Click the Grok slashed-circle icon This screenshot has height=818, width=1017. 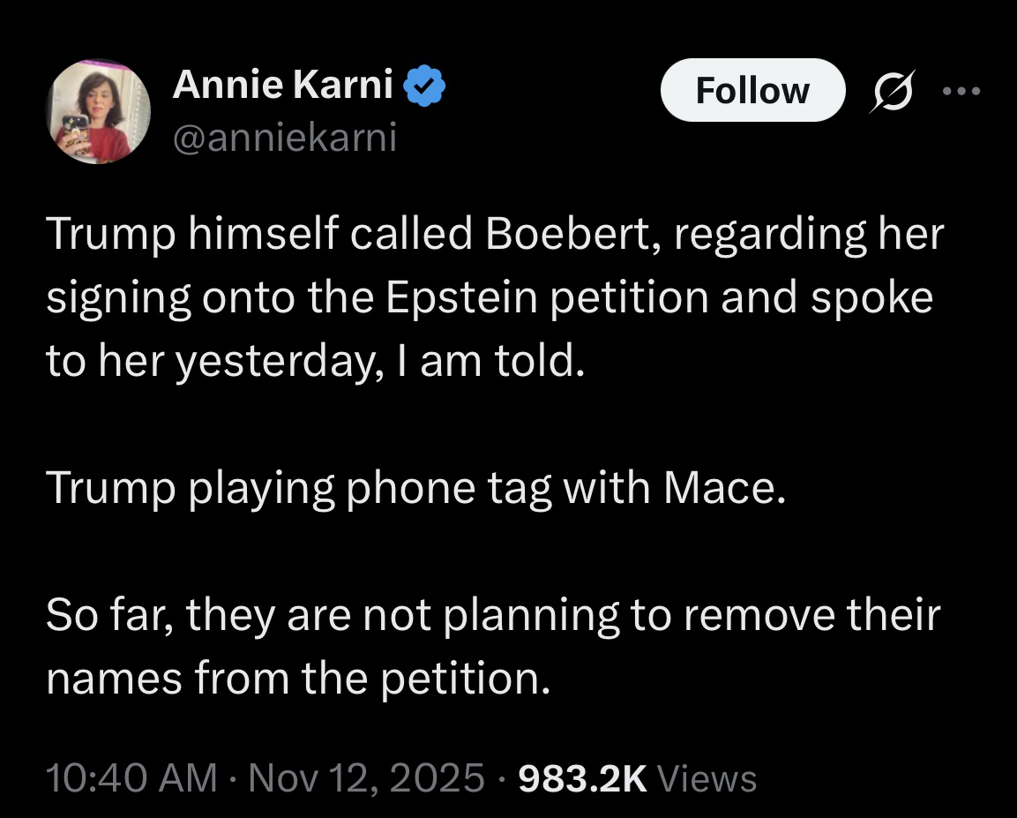(x=893, y=91)
